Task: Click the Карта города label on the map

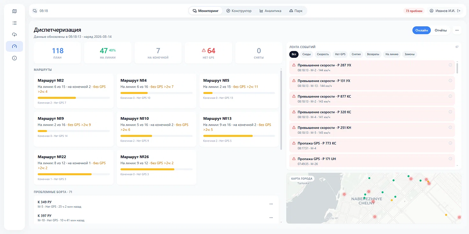Action: [x=302, y=178]
